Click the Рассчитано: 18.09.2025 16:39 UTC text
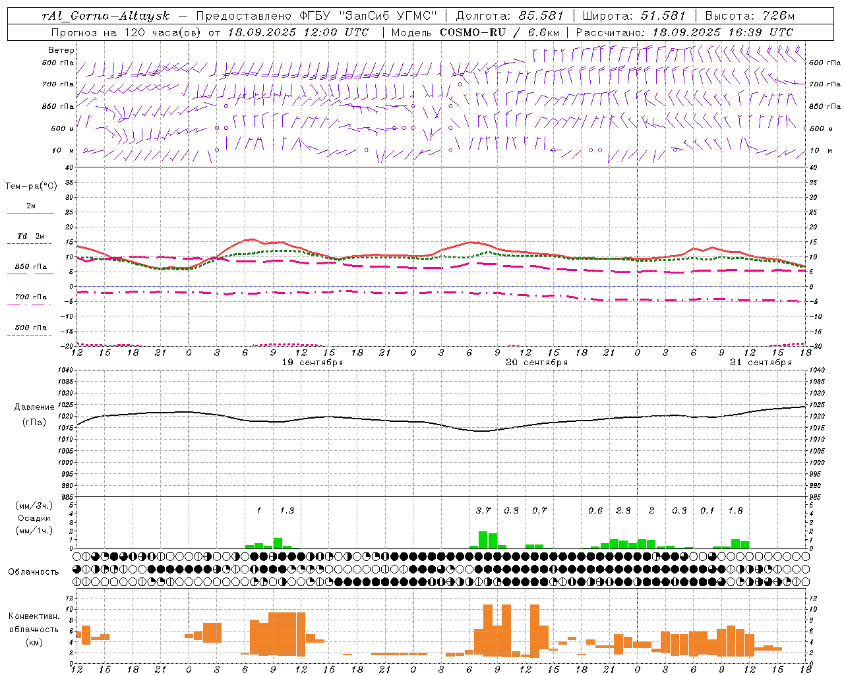The width and height of the screenshot is (844, 675). pos(684,32)
